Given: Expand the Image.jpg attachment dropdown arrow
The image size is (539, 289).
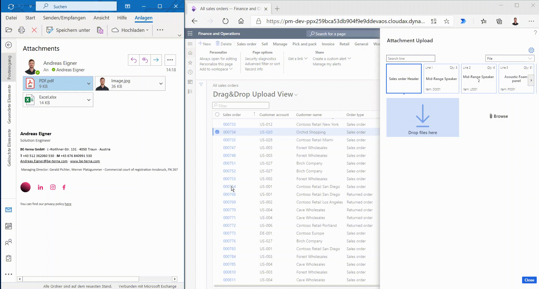Looking at the screenshot, I should (x=161, y=83).
